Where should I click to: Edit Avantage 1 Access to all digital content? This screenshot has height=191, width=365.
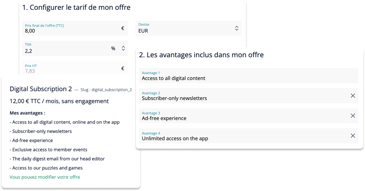click(x=248, y=76)
